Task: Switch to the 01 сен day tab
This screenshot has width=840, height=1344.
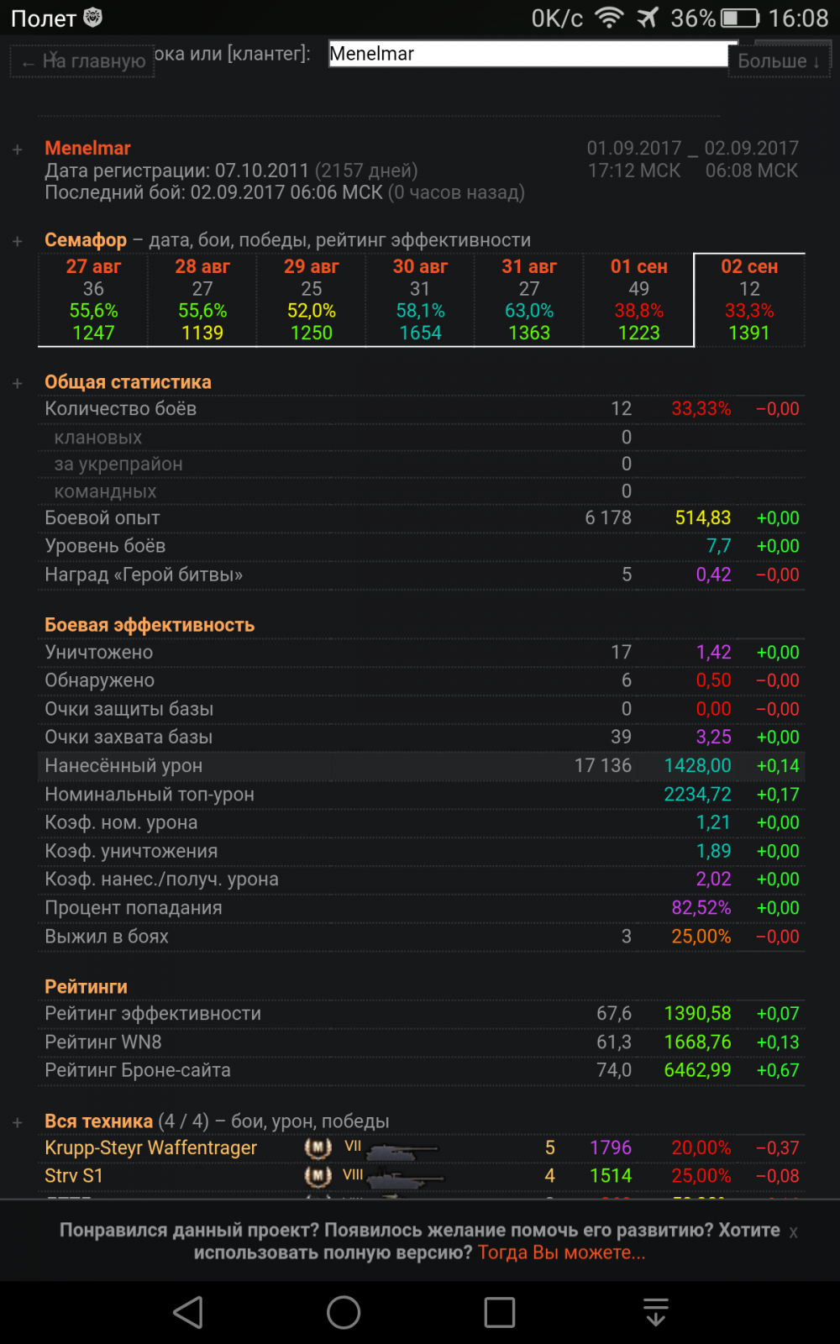Action: pyautogui.click(x=638, y=300)
